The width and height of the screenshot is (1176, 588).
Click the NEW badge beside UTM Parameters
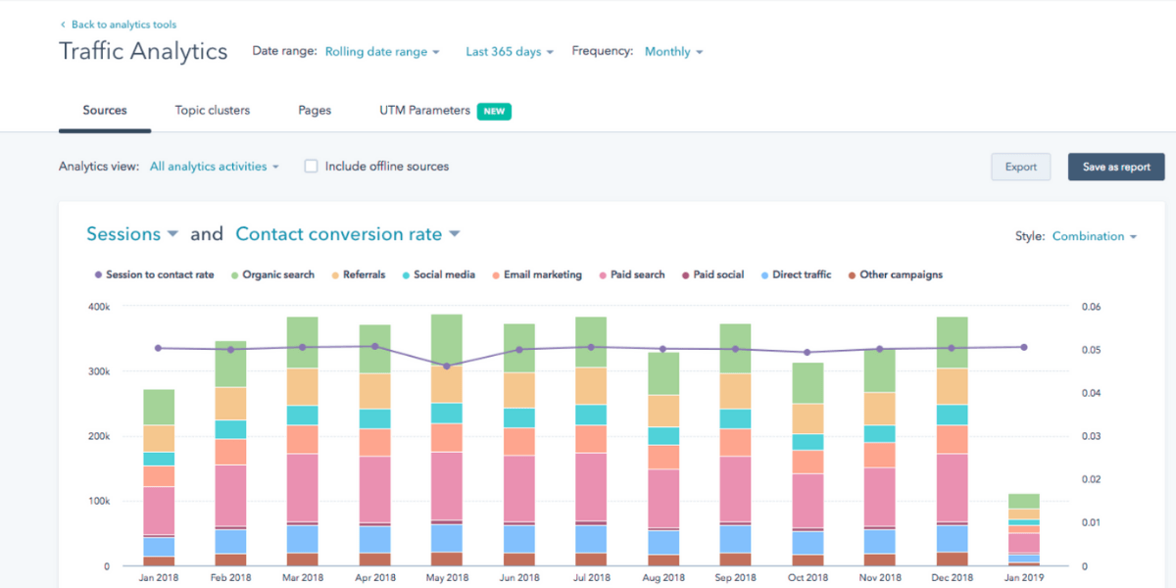[x=494, y=111]
